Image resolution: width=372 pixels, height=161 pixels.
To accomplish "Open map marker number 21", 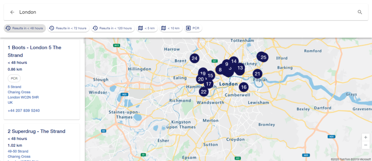I will click(258, 74).
